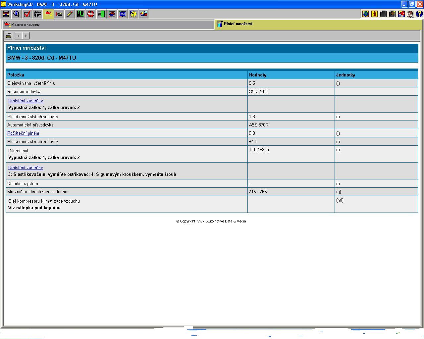Viewport: 424px width, 339px height.
Task: Click the Plnicí množství page heading
Action: click(x=26, y=48)
